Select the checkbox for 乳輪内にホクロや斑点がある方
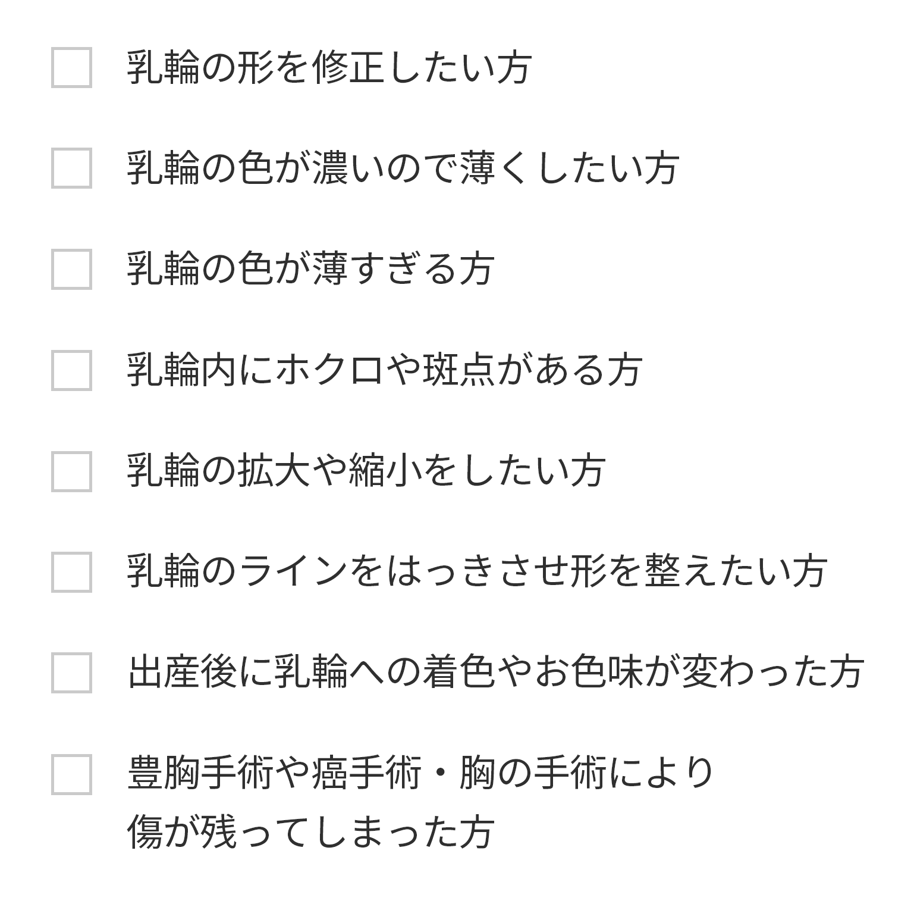Viewport: 914px width, 910px height. click(71, 370)
